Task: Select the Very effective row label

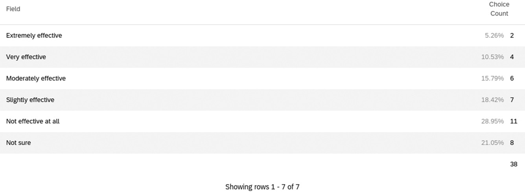Action: pyautogui.click(x=26, y=57)
